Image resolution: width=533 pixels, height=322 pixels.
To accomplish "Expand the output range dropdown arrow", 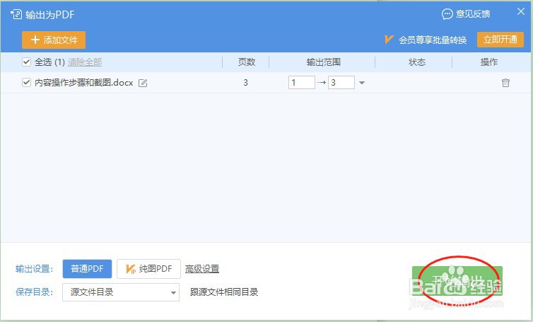I will click(362, 83).
